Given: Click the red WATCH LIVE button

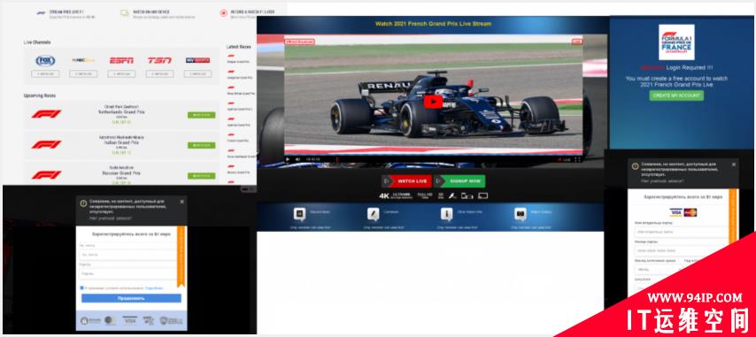Looking at the screenshot, I should click(x=406, y=181).
